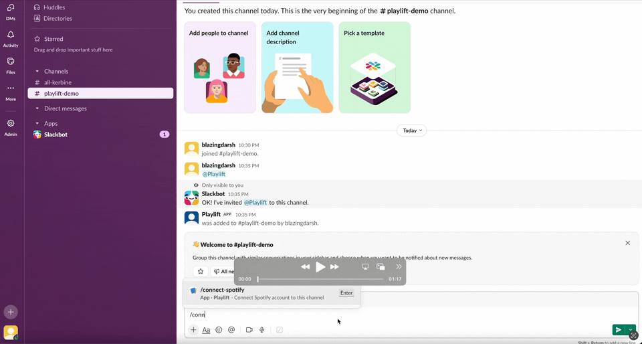This screenshot has width=642, height=344.
Task: Open the Activity notifications view
Action: pos(11,38)
